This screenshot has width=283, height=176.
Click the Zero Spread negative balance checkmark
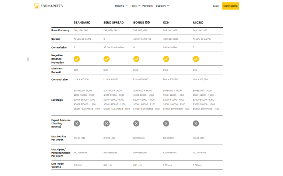pos(106,59)
